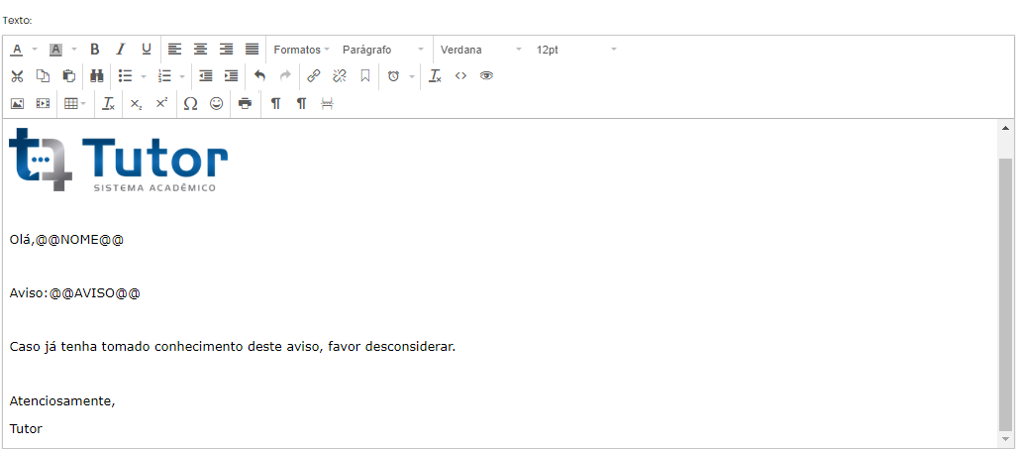Insert a numbered list
Viewport: 1016px width, 449px height.
click(164, 76)
